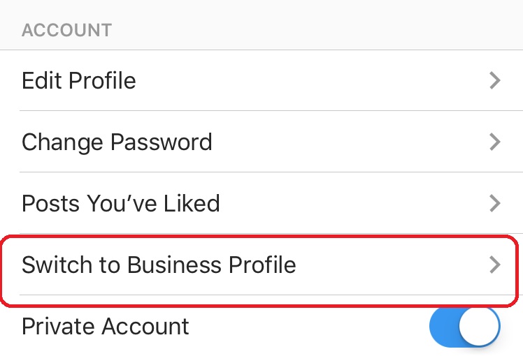Tap the arrow next to Posts You've Liked
Viewport: 523px width, 356px height.
tap(495, 204)
